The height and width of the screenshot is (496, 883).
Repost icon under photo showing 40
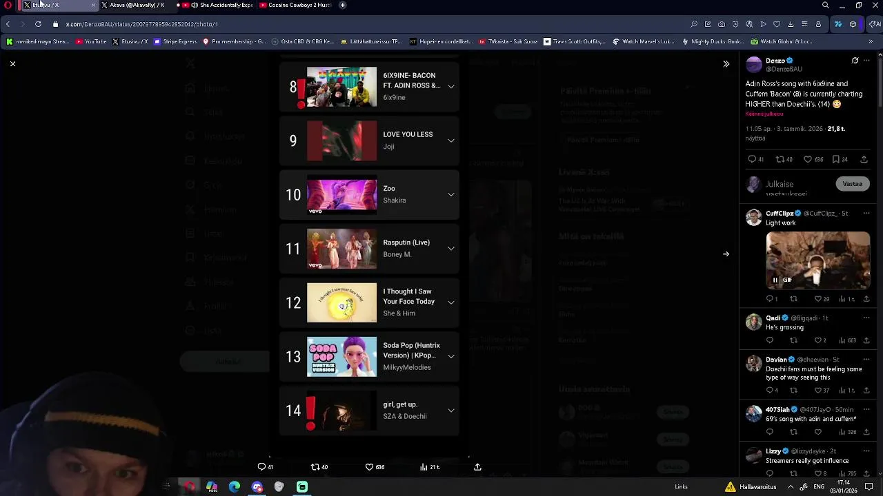[315, 467]
